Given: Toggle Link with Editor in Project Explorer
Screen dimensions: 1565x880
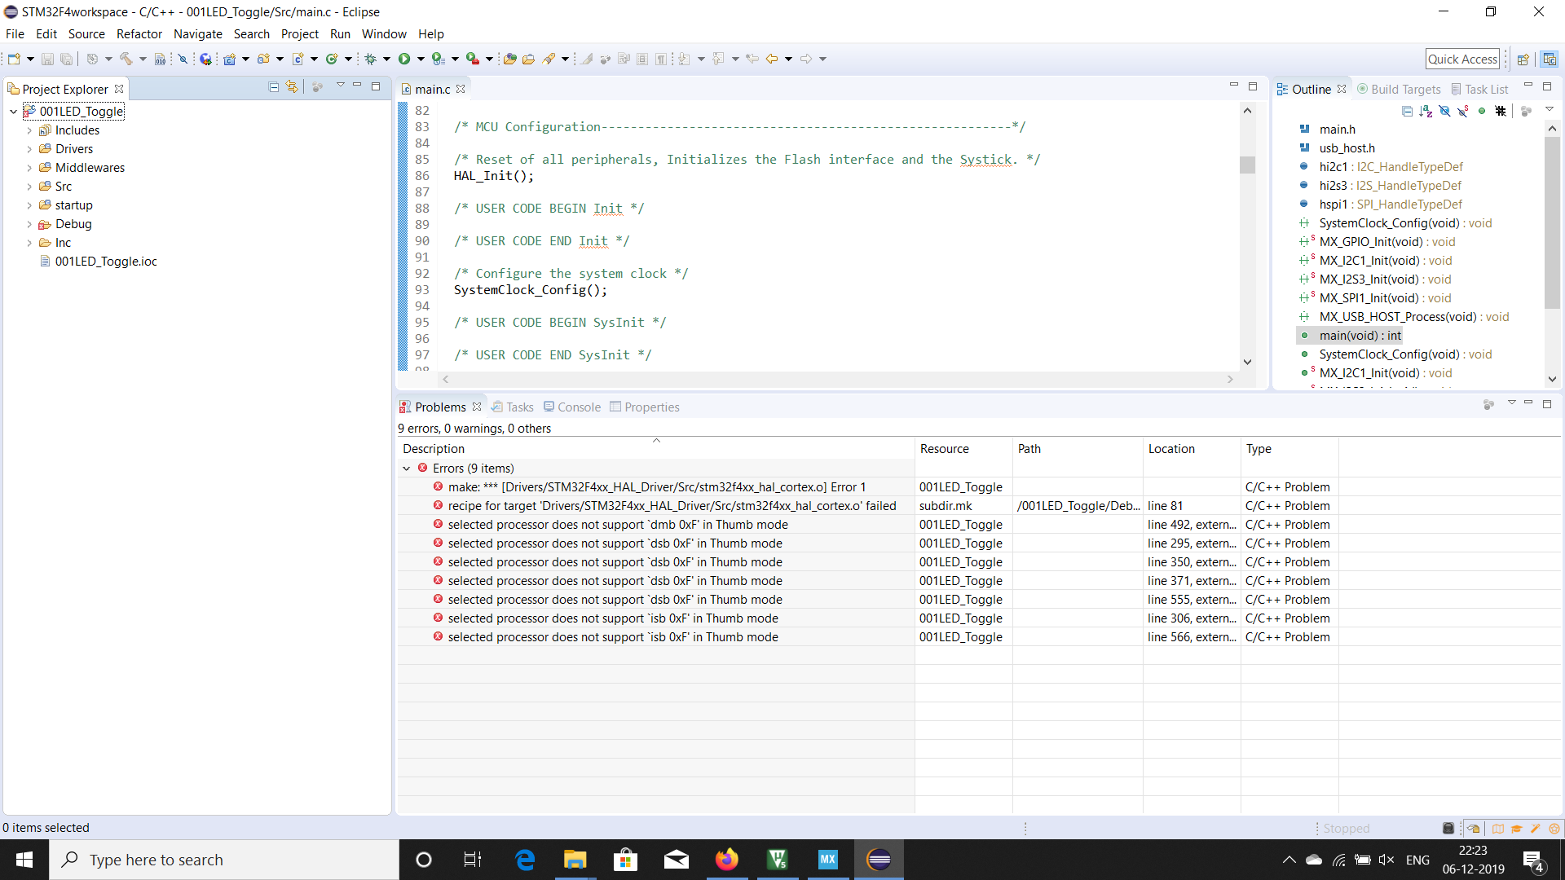Looking at the screenshot, I should click(x=292, y=87).
